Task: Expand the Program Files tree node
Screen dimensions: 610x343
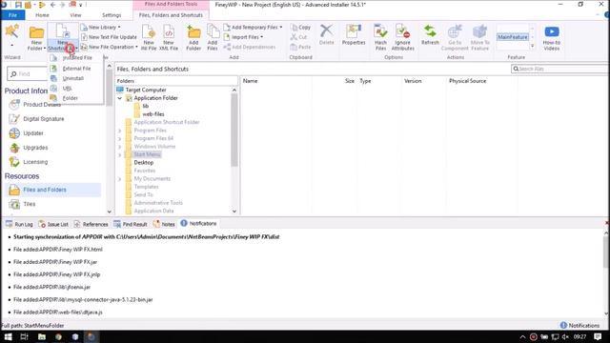Action: point(120,131)
